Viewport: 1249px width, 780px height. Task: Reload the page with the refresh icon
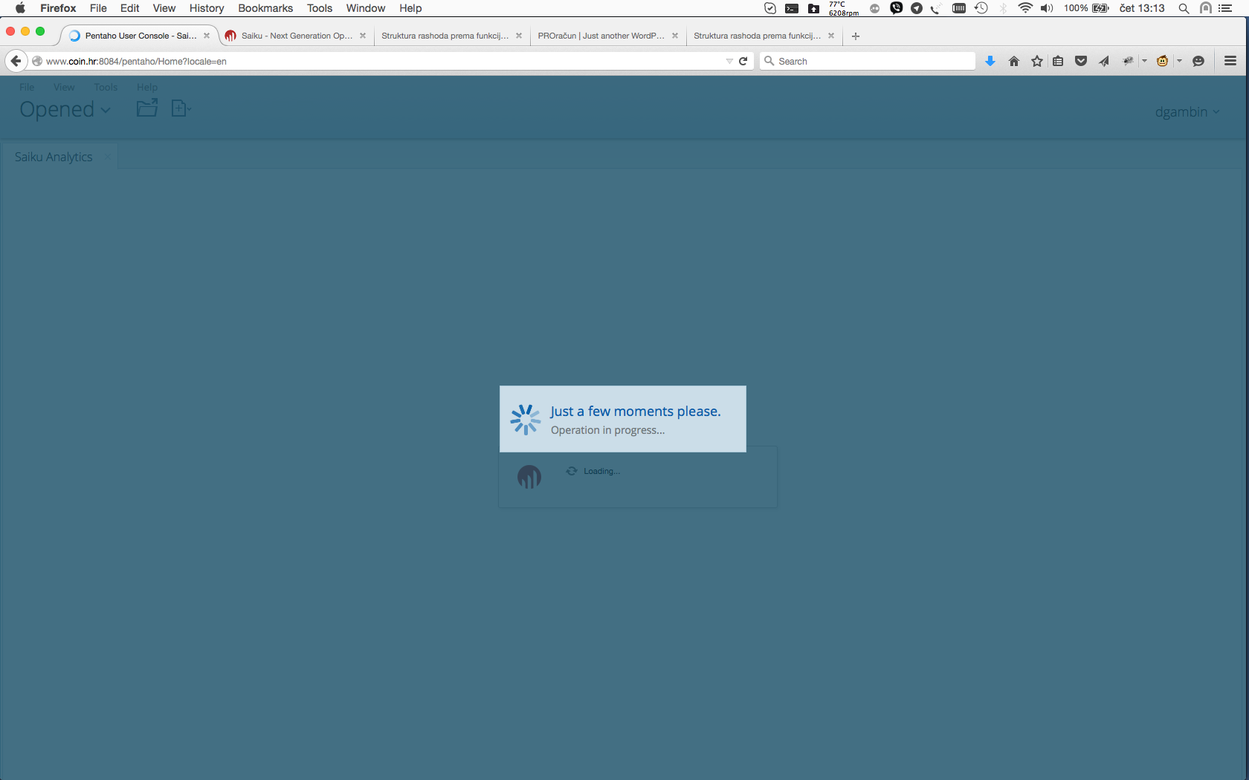743,61
